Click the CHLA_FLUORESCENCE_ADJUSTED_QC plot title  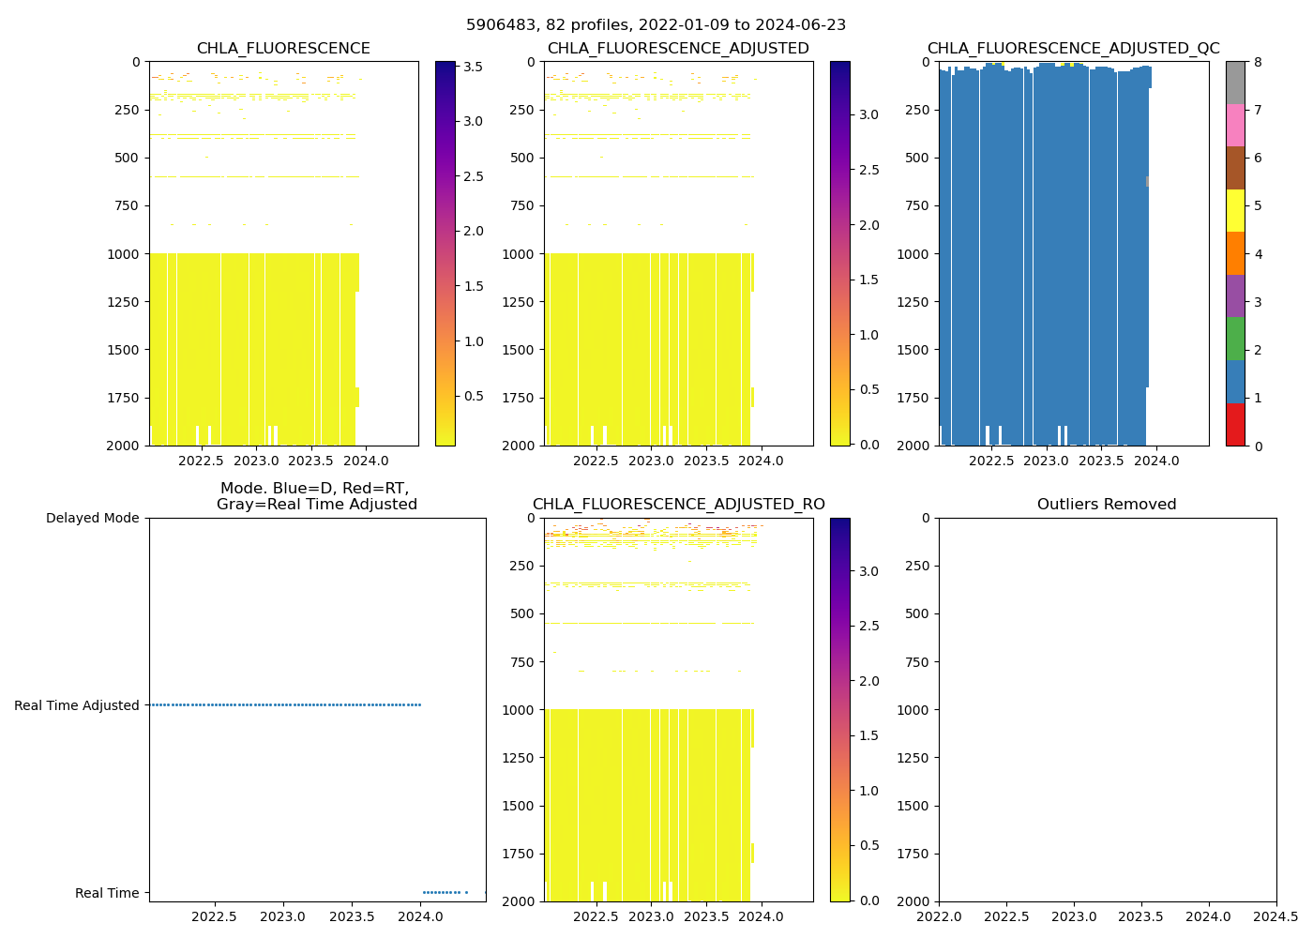1073,49
